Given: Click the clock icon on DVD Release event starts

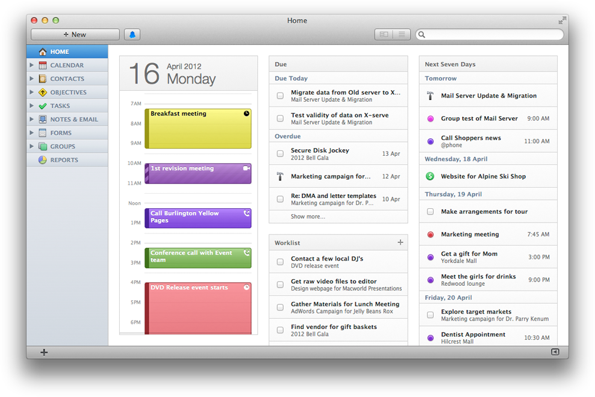Looking at the screenshot, I should pyautogui.click(x=246, y=288).
